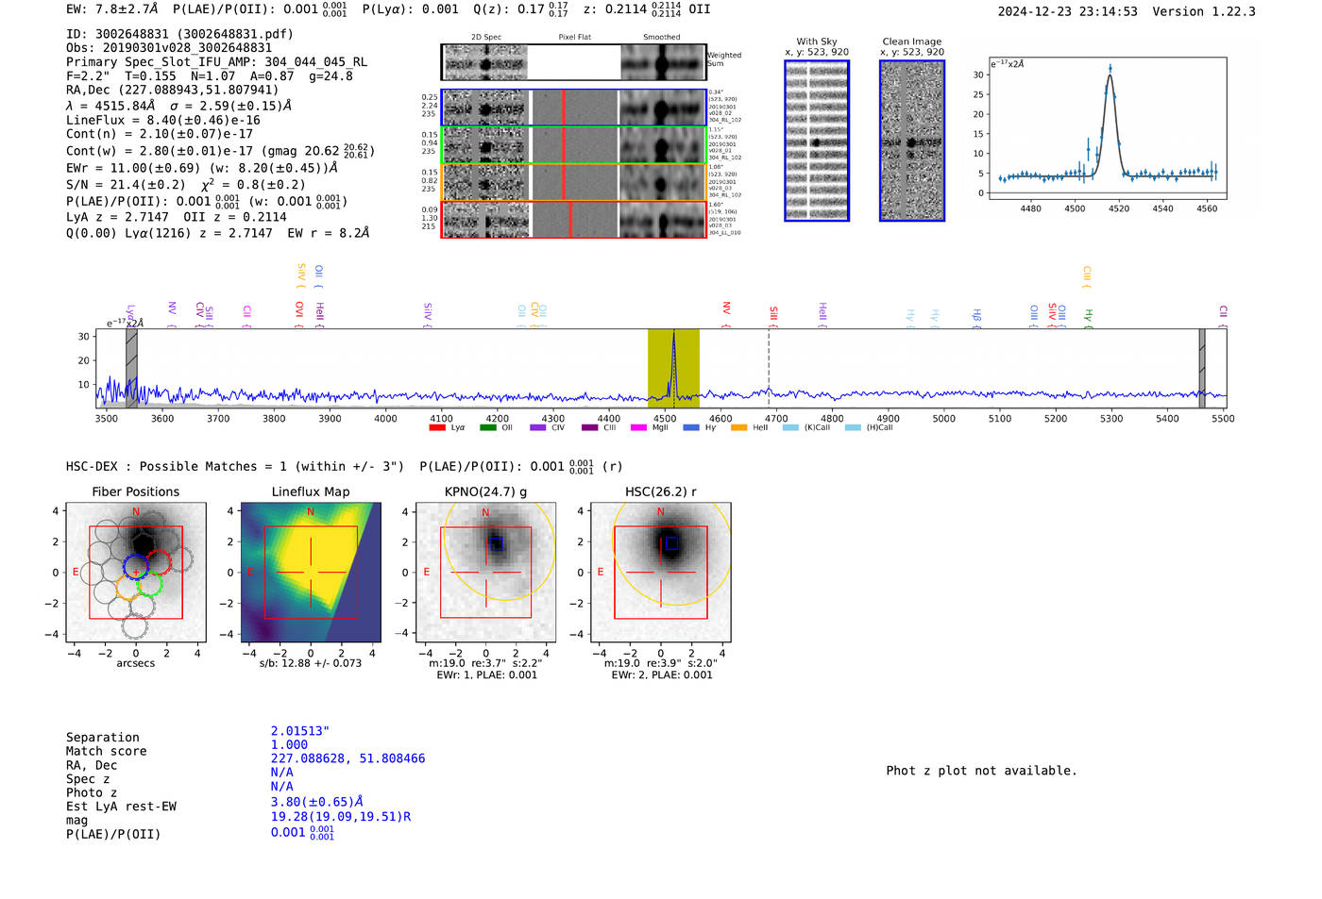Viewport: 1322px width, 899px height.
Task: Click the match score value 1.000
Action: 290,745
